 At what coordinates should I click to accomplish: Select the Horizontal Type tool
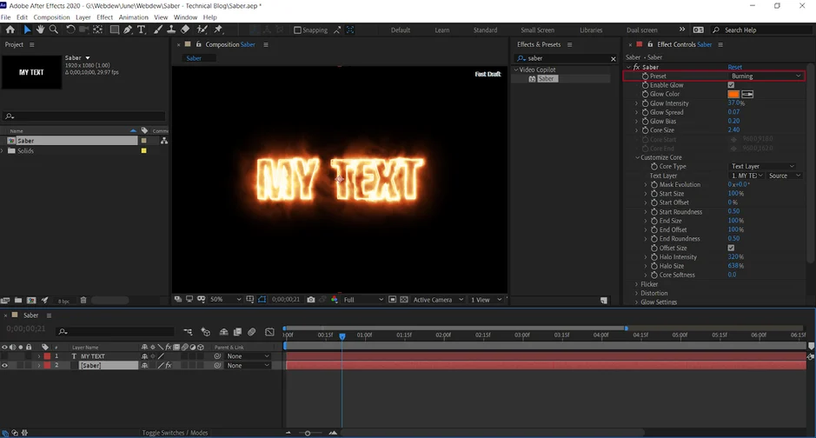tap(141, 30)
